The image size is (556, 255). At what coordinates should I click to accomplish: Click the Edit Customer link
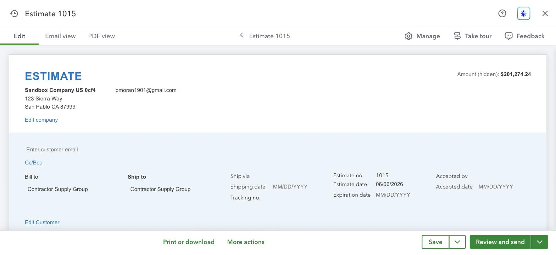click(42, 222)
